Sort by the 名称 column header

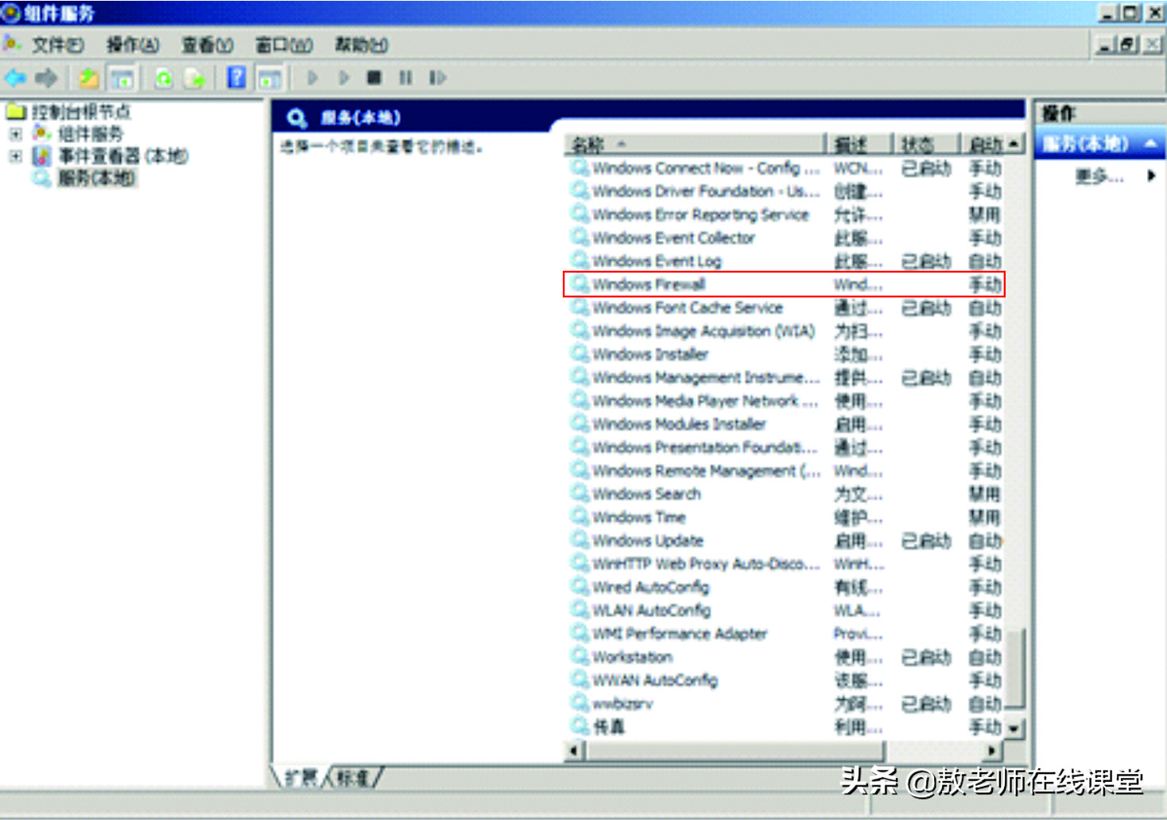click(x=696, y=145)
